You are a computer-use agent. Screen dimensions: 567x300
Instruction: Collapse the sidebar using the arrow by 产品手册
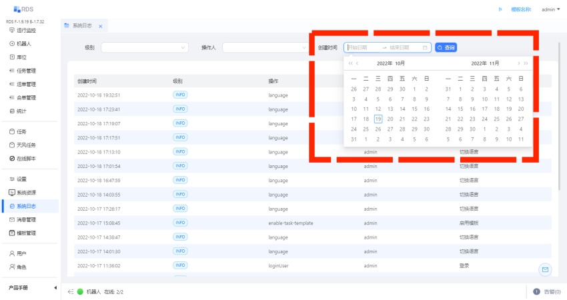55,288
